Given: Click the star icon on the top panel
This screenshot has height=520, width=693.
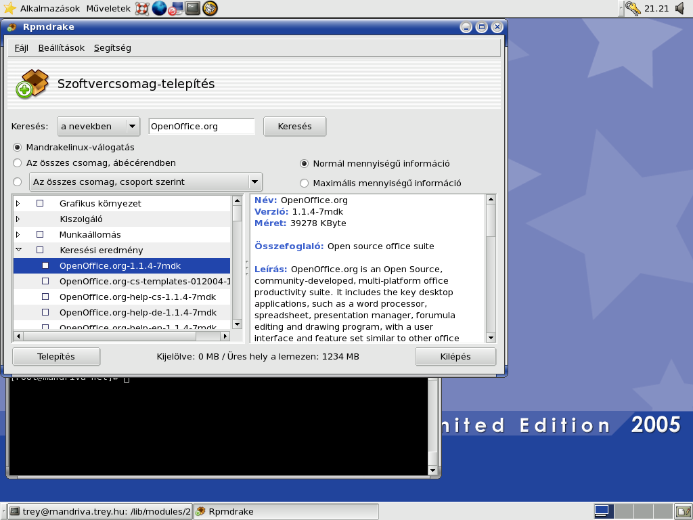Looking at the screenshot, I should pos(9,8).
